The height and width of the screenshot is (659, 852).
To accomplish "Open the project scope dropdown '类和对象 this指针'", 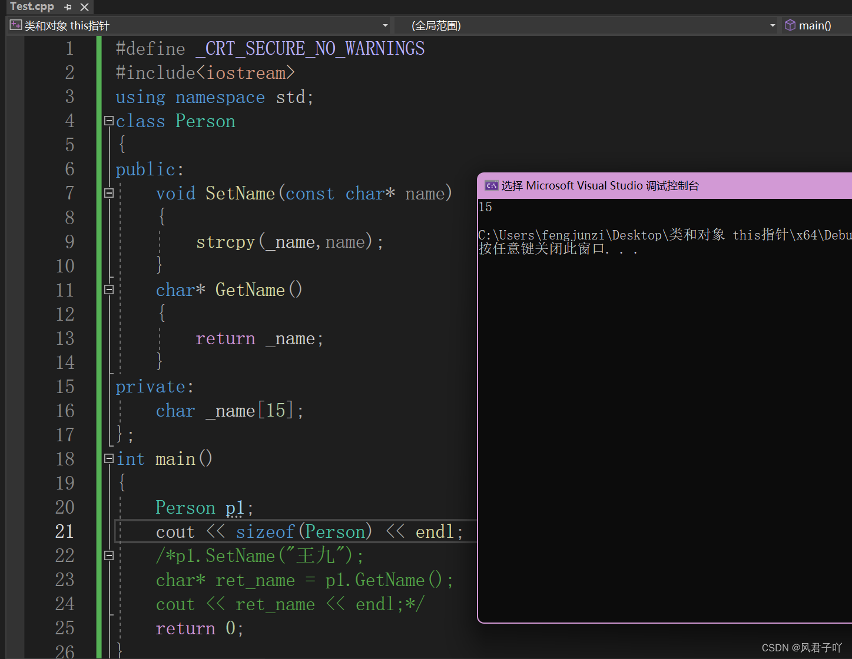I will 200,25.
